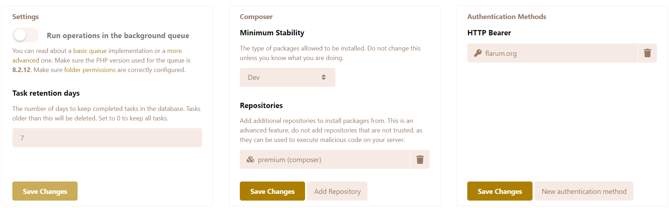Save Changes under Authentication Methods
The height and width of the screenshot is (208, 669).
[499, 191]
